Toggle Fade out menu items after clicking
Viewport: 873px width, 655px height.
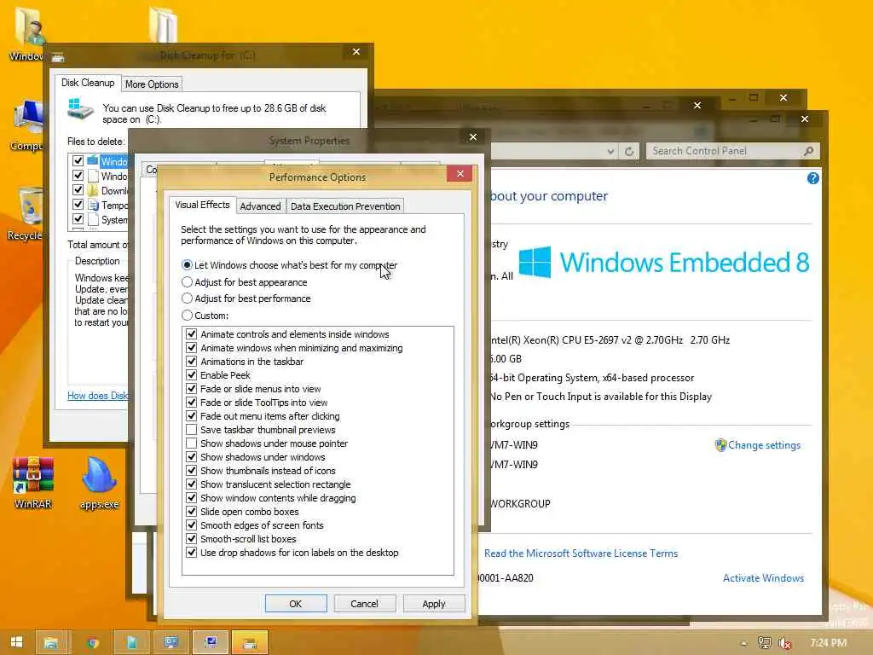(192, 416)
